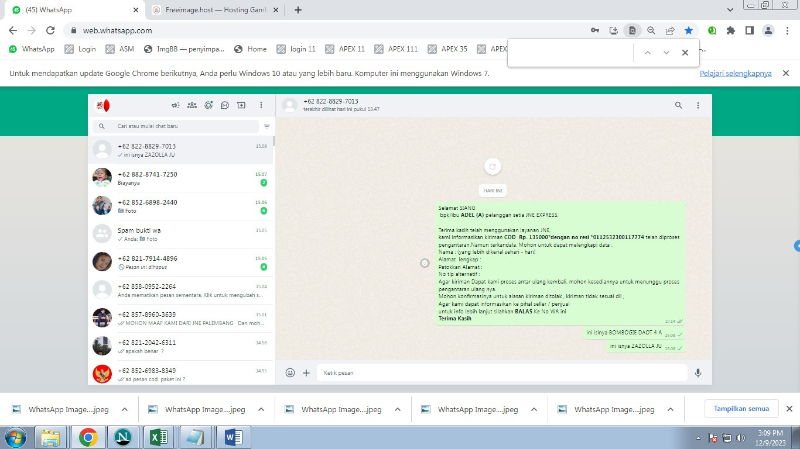Open the chat list three-dot menu
Screen dimensions: 800x449
(x=261, y=105)
